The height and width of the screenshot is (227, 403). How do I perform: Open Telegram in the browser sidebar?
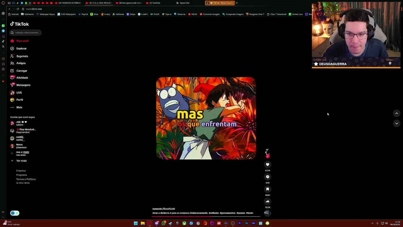coord(3,31)
